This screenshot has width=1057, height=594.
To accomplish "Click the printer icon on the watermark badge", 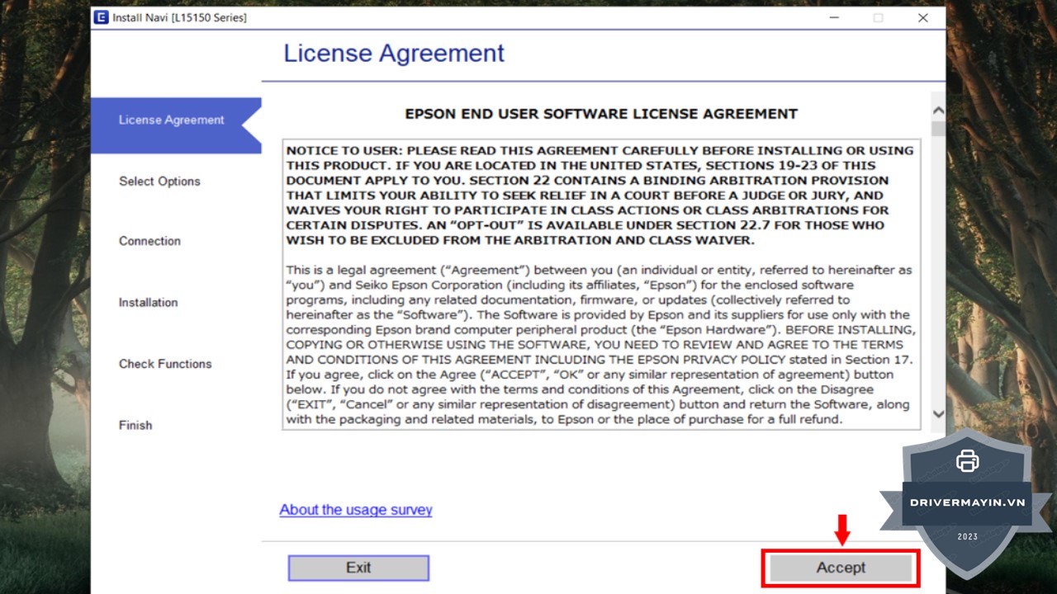I will tap(967, 461).
